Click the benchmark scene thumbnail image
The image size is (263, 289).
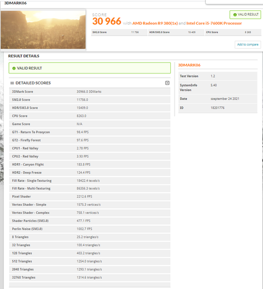[x=43, y=30]
